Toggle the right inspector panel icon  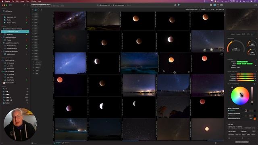click(x=256, y=5)
